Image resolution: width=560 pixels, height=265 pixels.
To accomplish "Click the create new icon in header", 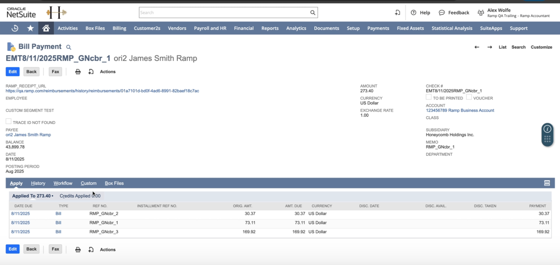I will click(397, 13).
